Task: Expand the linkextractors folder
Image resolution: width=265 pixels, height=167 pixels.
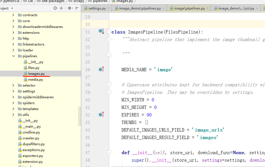Action: [13, 44]
